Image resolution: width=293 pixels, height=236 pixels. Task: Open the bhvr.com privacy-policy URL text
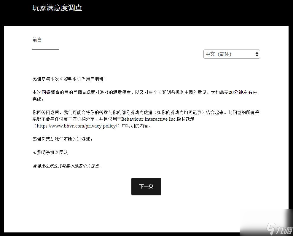(x=77, y=126)
